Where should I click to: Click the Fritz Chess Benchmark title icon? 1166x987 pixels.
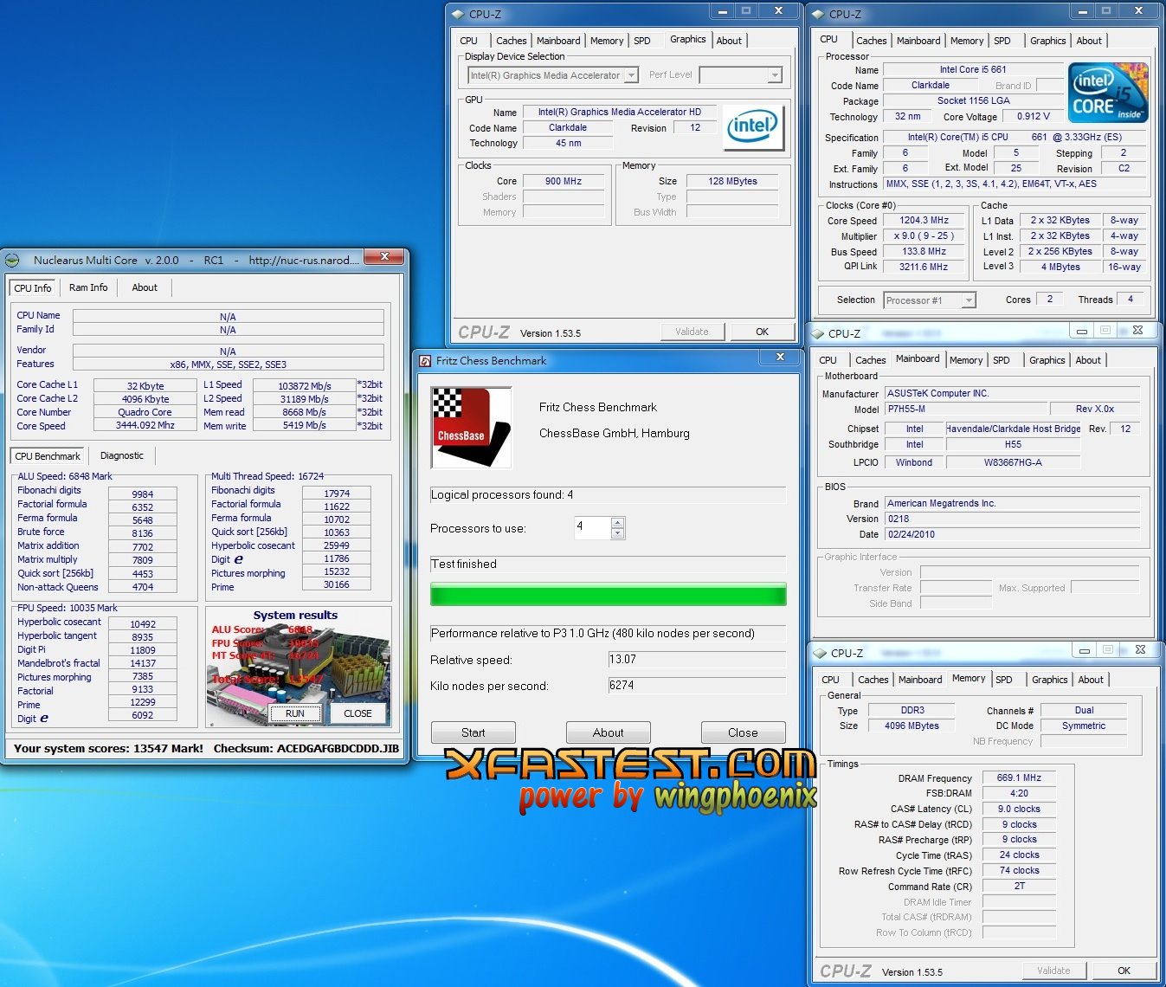click(x=425, y=361)
